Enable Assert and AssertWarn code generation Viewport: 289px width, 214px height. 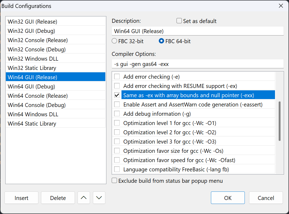coord(117,104)
